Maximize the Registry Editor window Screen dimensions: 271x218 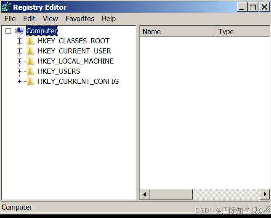(x=253, y=7)
